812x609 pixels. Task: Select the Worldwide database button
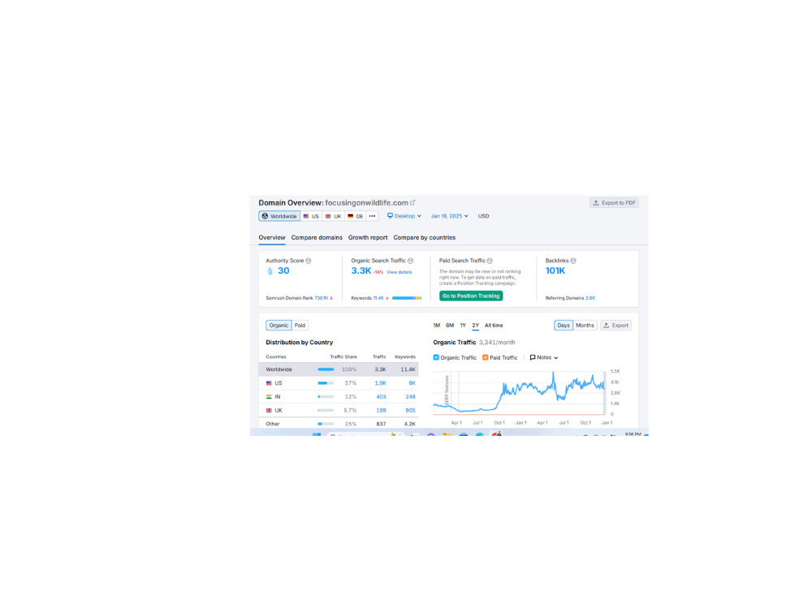click(x=279, y=217)
